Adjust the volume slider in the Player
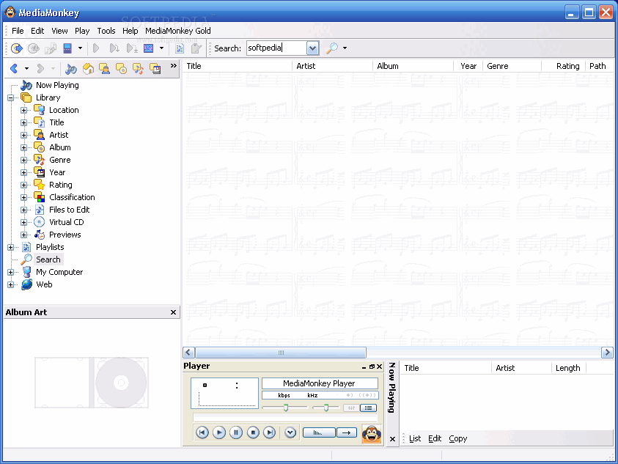 [285, 408]
